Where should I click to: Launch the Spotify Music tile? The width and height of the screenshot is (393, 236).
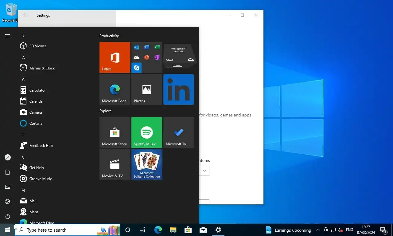pos(147,132)
